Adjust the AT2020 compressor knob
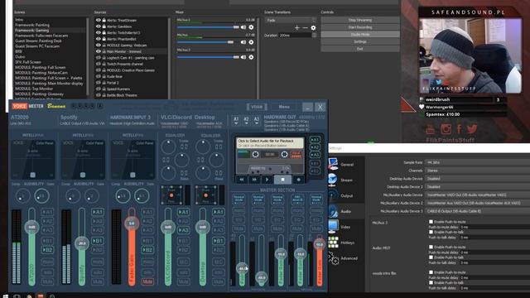 point(22,196)
